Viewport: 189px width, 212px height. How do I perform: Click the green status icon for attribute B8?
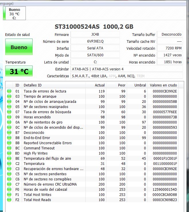point(9,138)
